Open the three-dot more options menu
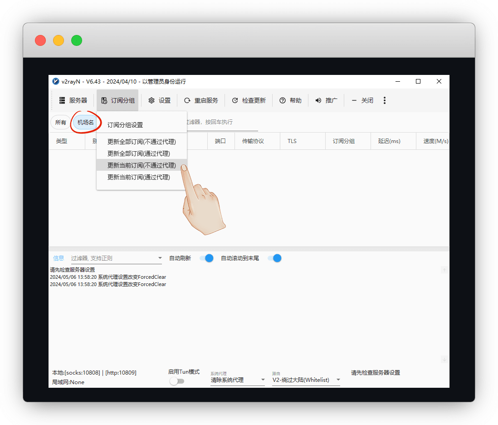The height and width of the screenshot is (425, 498). point(385,100)
